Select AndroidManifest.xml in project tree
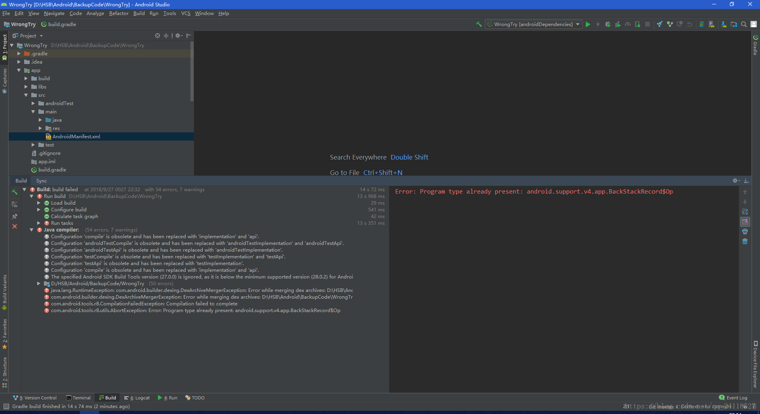 point(76,136)
